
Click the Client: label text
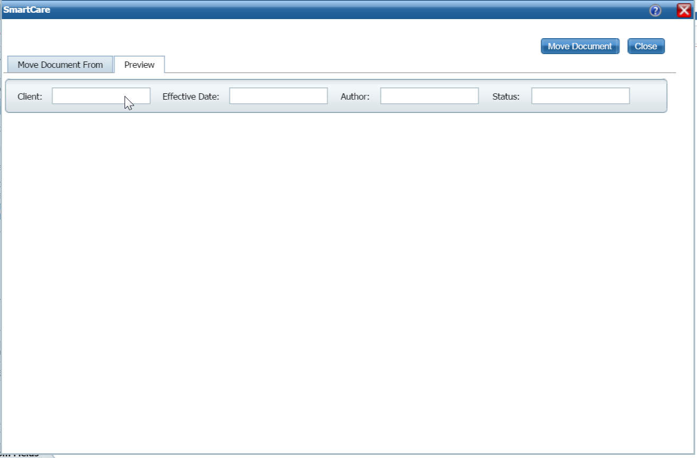tap(30, 96)
